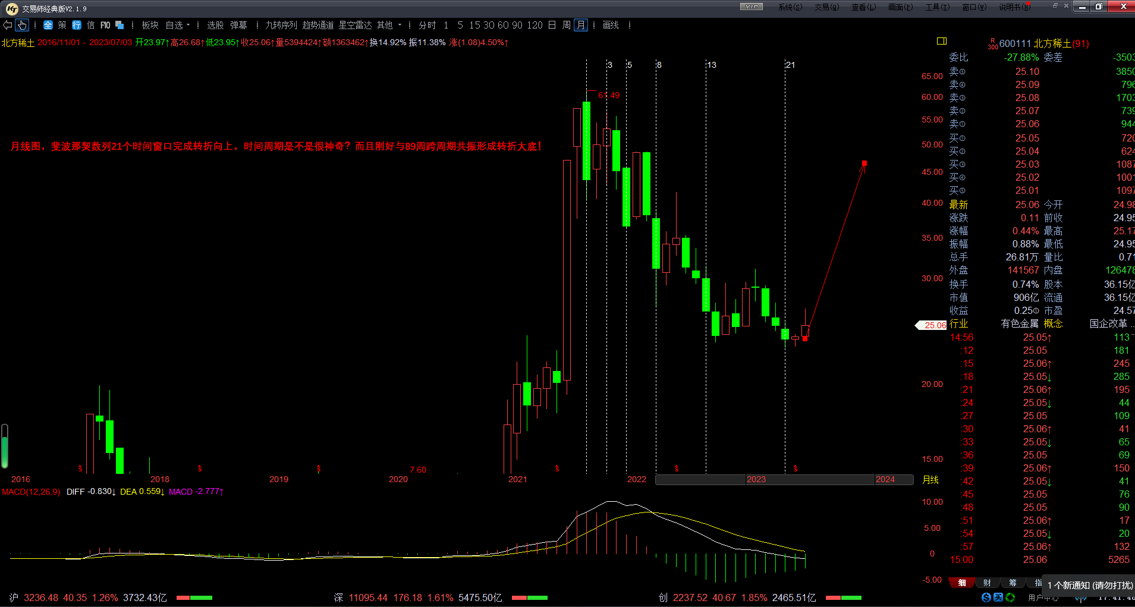Image resolution: width=1135 pixels, height=607 pixels.
Task: Click the 选股 stock picker button
Action: pos(215,25)
